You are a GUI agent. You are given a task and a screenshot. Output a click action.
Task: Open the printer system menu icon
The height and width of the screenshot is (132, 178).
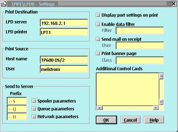pyautogui.click(x=4, y=4)
